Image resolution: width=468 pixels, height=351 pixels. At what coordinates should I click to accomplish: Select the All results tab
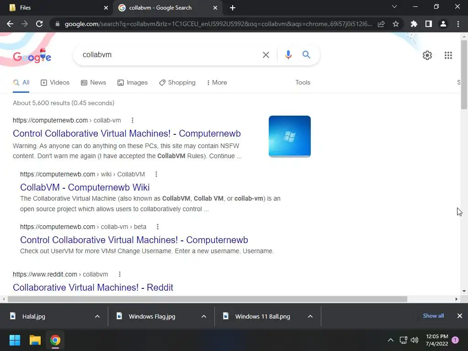(x=21, y=83)
